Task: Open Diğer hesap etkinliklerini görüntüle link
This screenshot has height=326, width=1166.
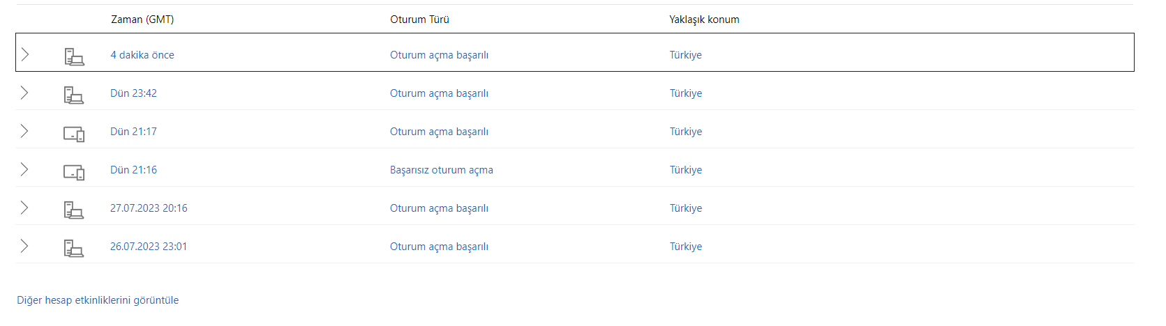Action: [98, 300]
